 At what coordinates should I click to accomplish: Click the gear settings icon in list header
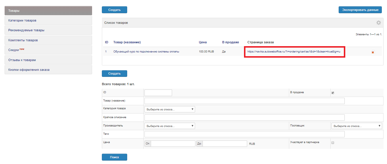pos(378,23)
